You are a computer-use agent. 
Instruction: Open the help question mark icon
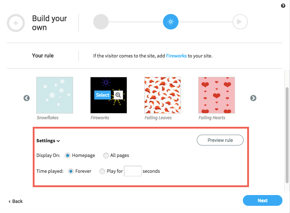pyautogui.click(x=283, y=6)
